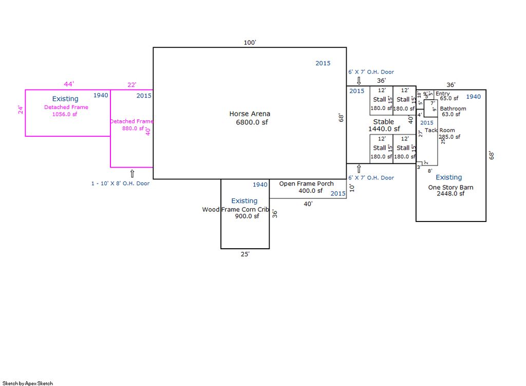The image size is (526, 386).
Task: Select the Wood Frame Corn Crib label
Action: pos(236,209)
